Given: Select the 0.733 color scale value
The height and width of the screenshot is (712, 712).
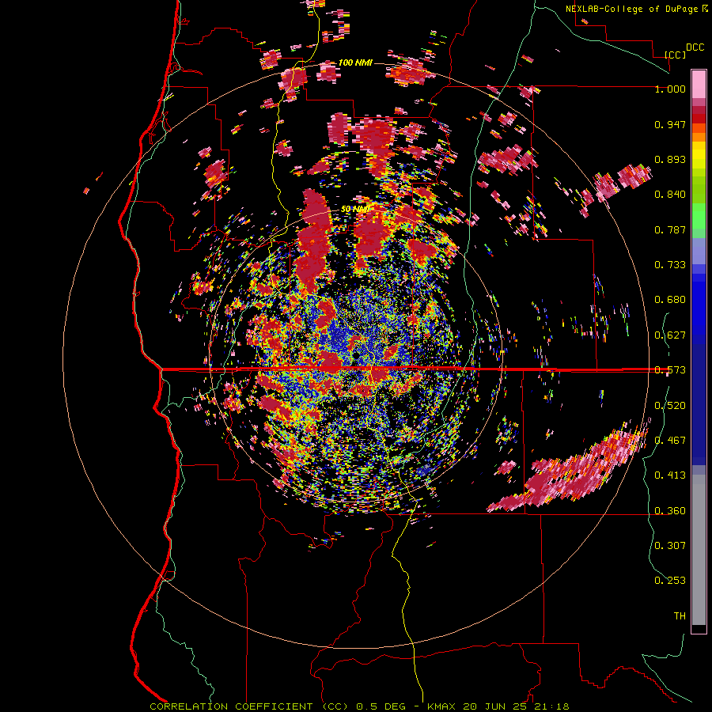Looking at the screenshot, I should pos(670,265).
